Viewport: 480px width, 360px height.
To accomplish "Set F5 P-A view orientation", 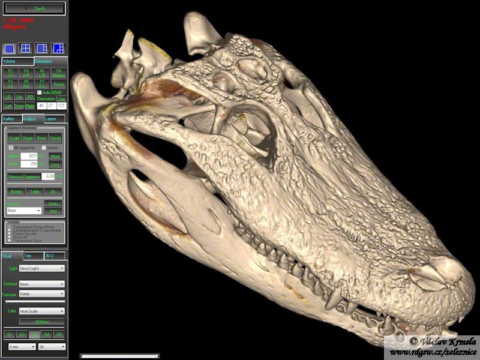I will coord(26,84).
